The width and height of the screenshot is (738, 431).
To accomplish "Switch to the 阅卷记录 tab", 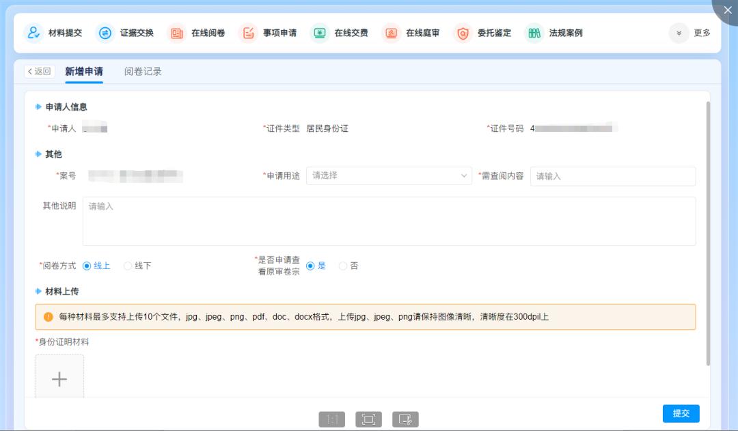I will [143, 72].
